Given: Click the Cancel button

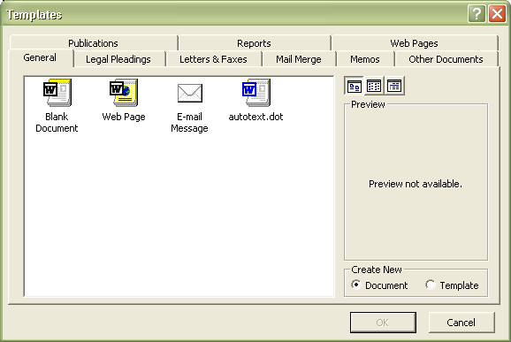Looking at the screenshot, I should tap(461, 323).
